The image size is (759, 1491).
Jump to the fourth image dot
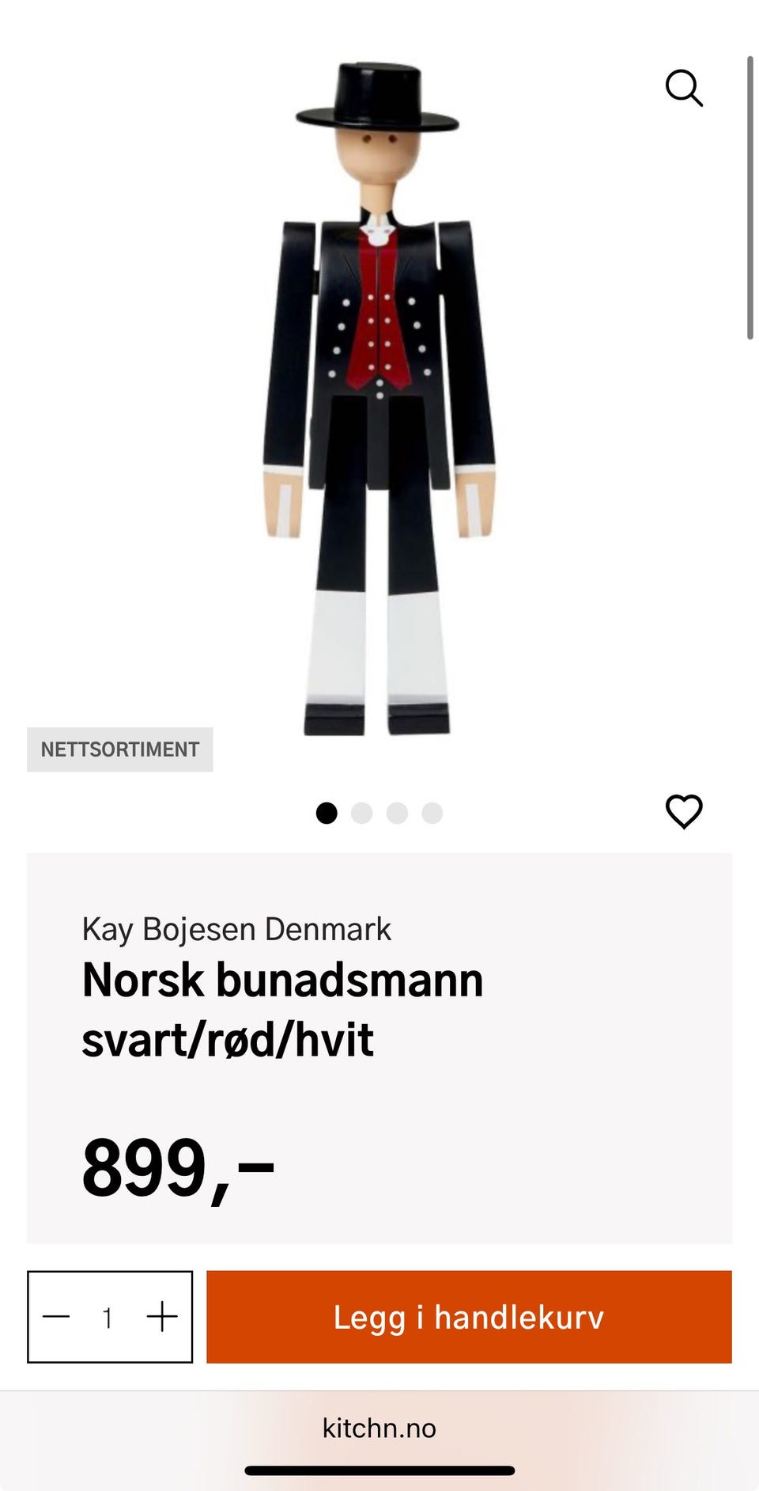432,813
